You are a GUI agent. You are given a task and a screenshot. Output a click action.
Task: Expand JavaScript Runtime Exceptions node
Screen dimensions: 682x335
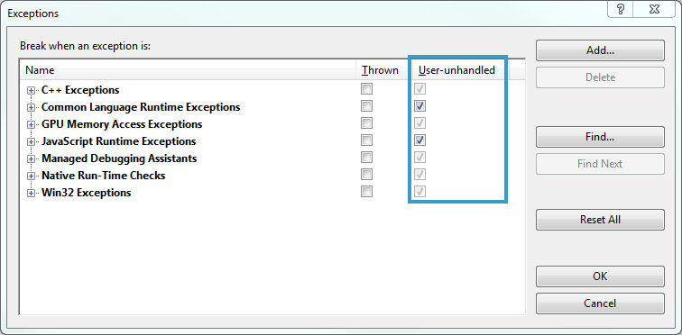point(31,142)
